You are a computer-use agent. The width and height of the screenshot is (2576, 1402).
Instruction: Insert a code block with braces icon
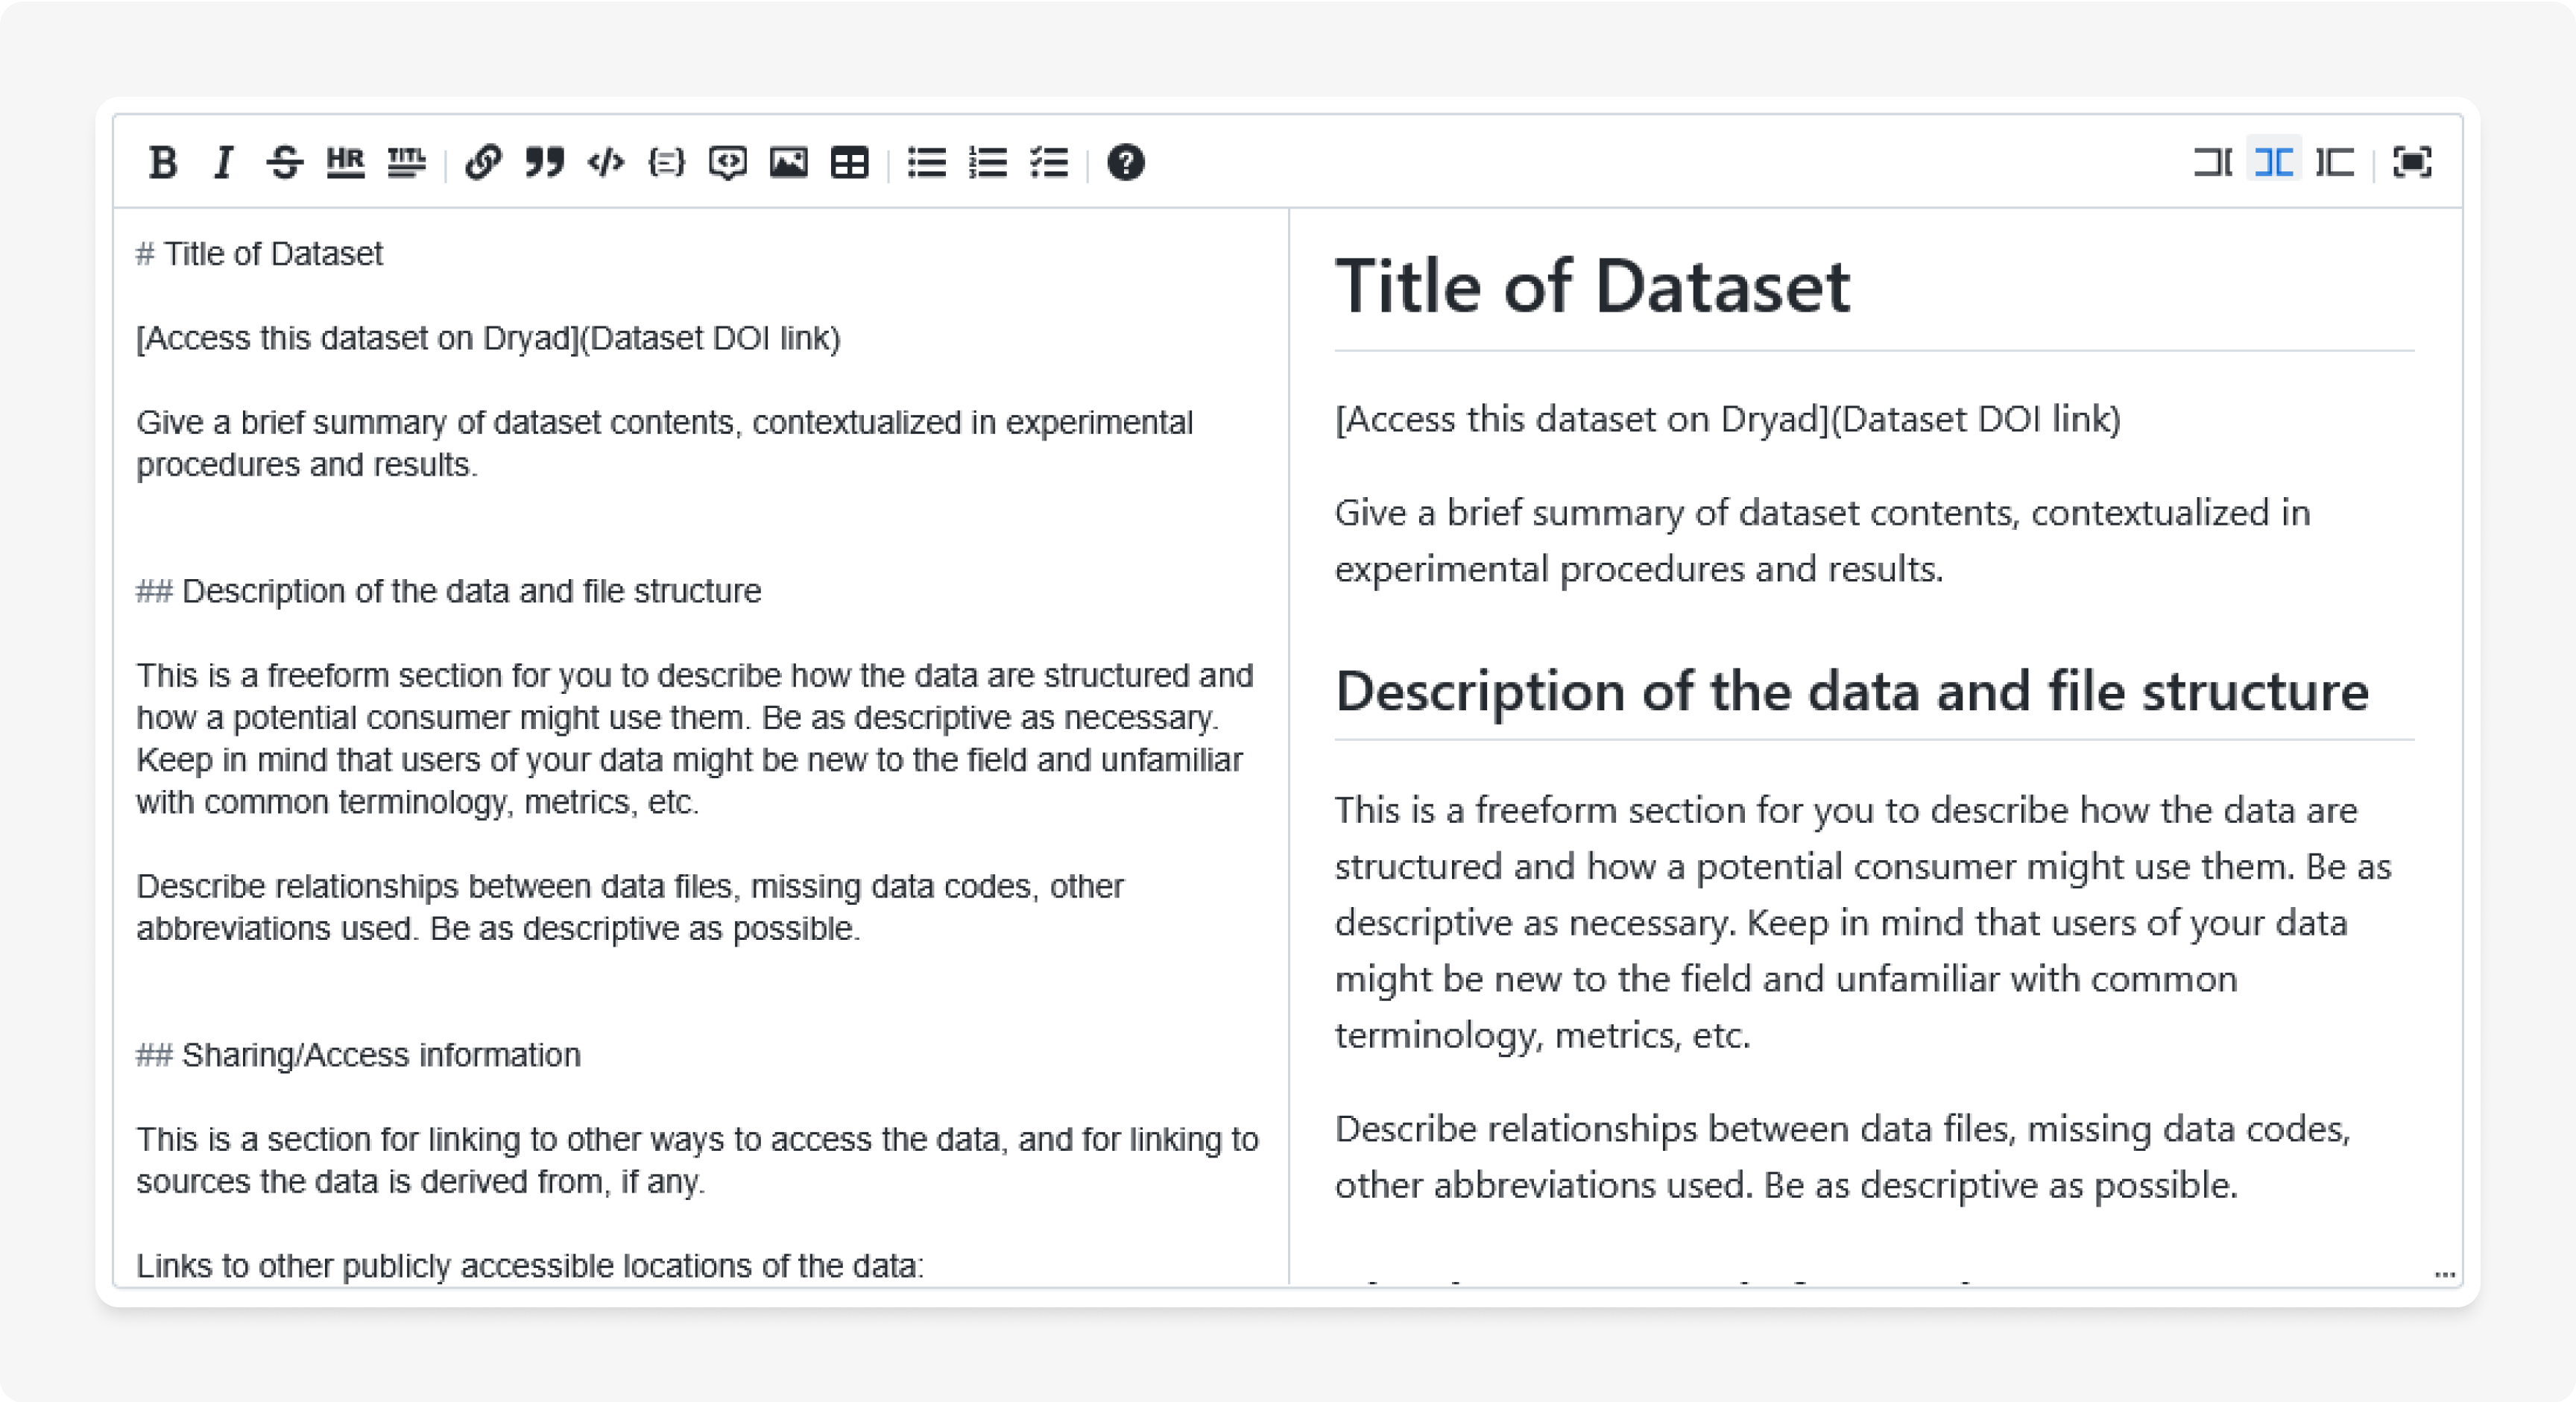click(x=666, y=162)
